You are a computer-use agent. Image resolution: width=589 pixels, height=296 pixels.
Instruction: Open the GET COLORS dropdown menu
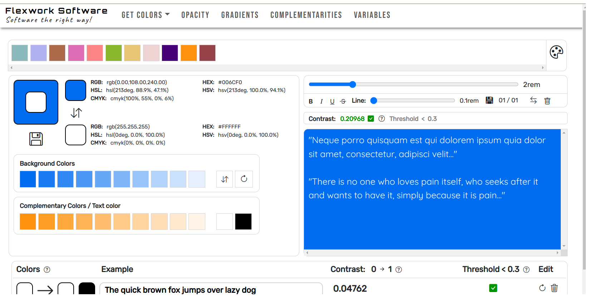click(146, 15)
